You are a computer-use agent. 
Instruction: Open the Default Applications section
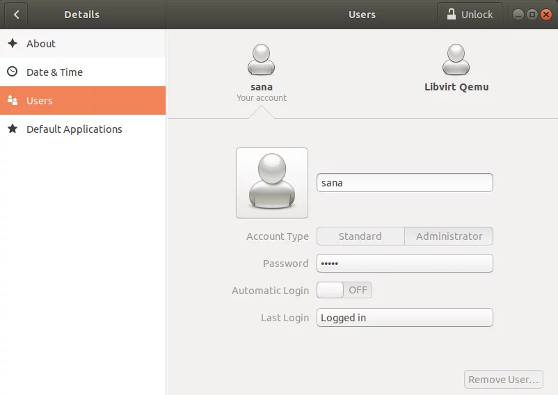pos(74,129)
